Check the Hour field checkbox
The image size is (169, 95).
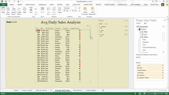point(139,45)
